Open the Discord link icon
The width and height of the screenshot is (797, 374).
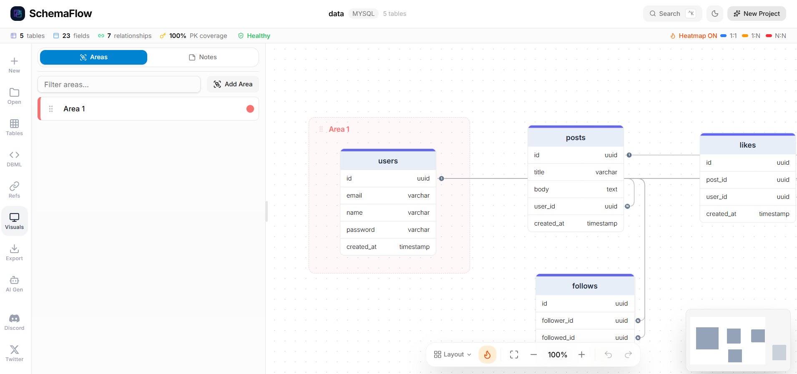[14, 322]
